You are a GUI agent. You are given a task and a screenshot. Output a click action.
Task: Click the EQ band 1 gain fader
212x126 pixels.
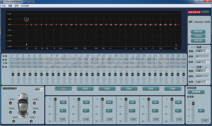13,74
